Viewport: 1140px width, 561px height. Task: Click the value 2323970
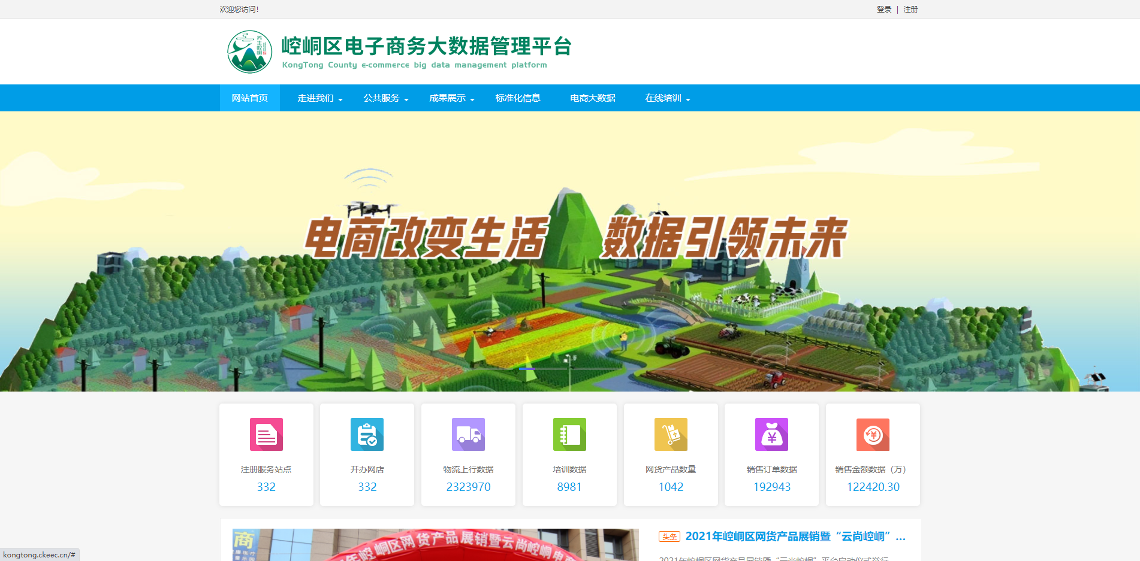[468, 487]
